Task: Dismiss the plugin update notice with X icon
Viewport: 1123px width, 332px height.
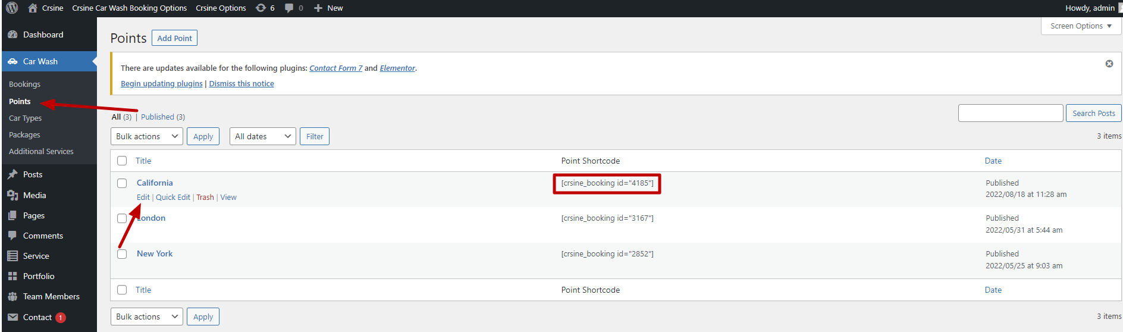Action: tap(1109, 64)
